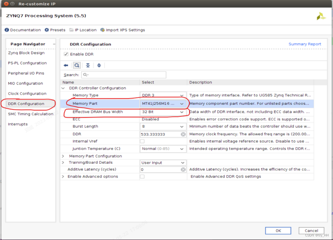Open the Summary Report link
The height and width of the screenshot is (240, 333).
point(305,44)
